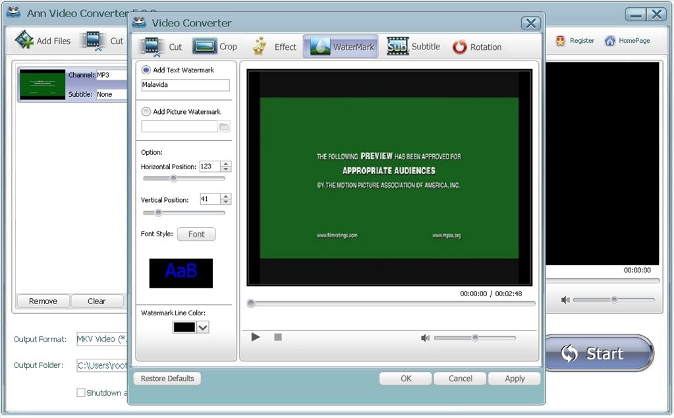Decrease Vertical Position with down arrow
This screenshot has height=418, width=674.
point(226,202)
